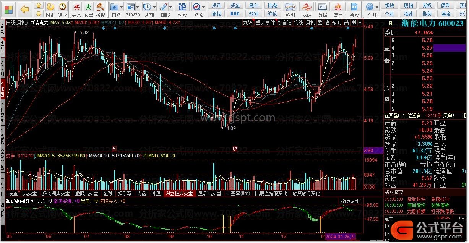Click 加自选 to add to watchlist

click(x=285, y=23)
